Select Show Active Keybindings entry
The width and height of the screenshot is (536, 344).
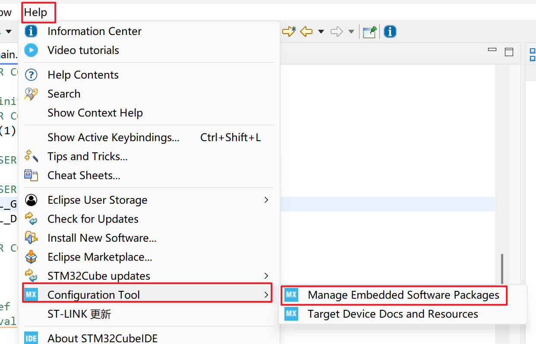114,137
